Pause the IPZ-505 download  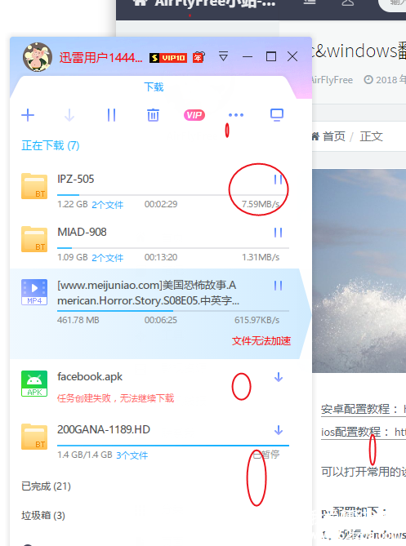pos(278,180)
